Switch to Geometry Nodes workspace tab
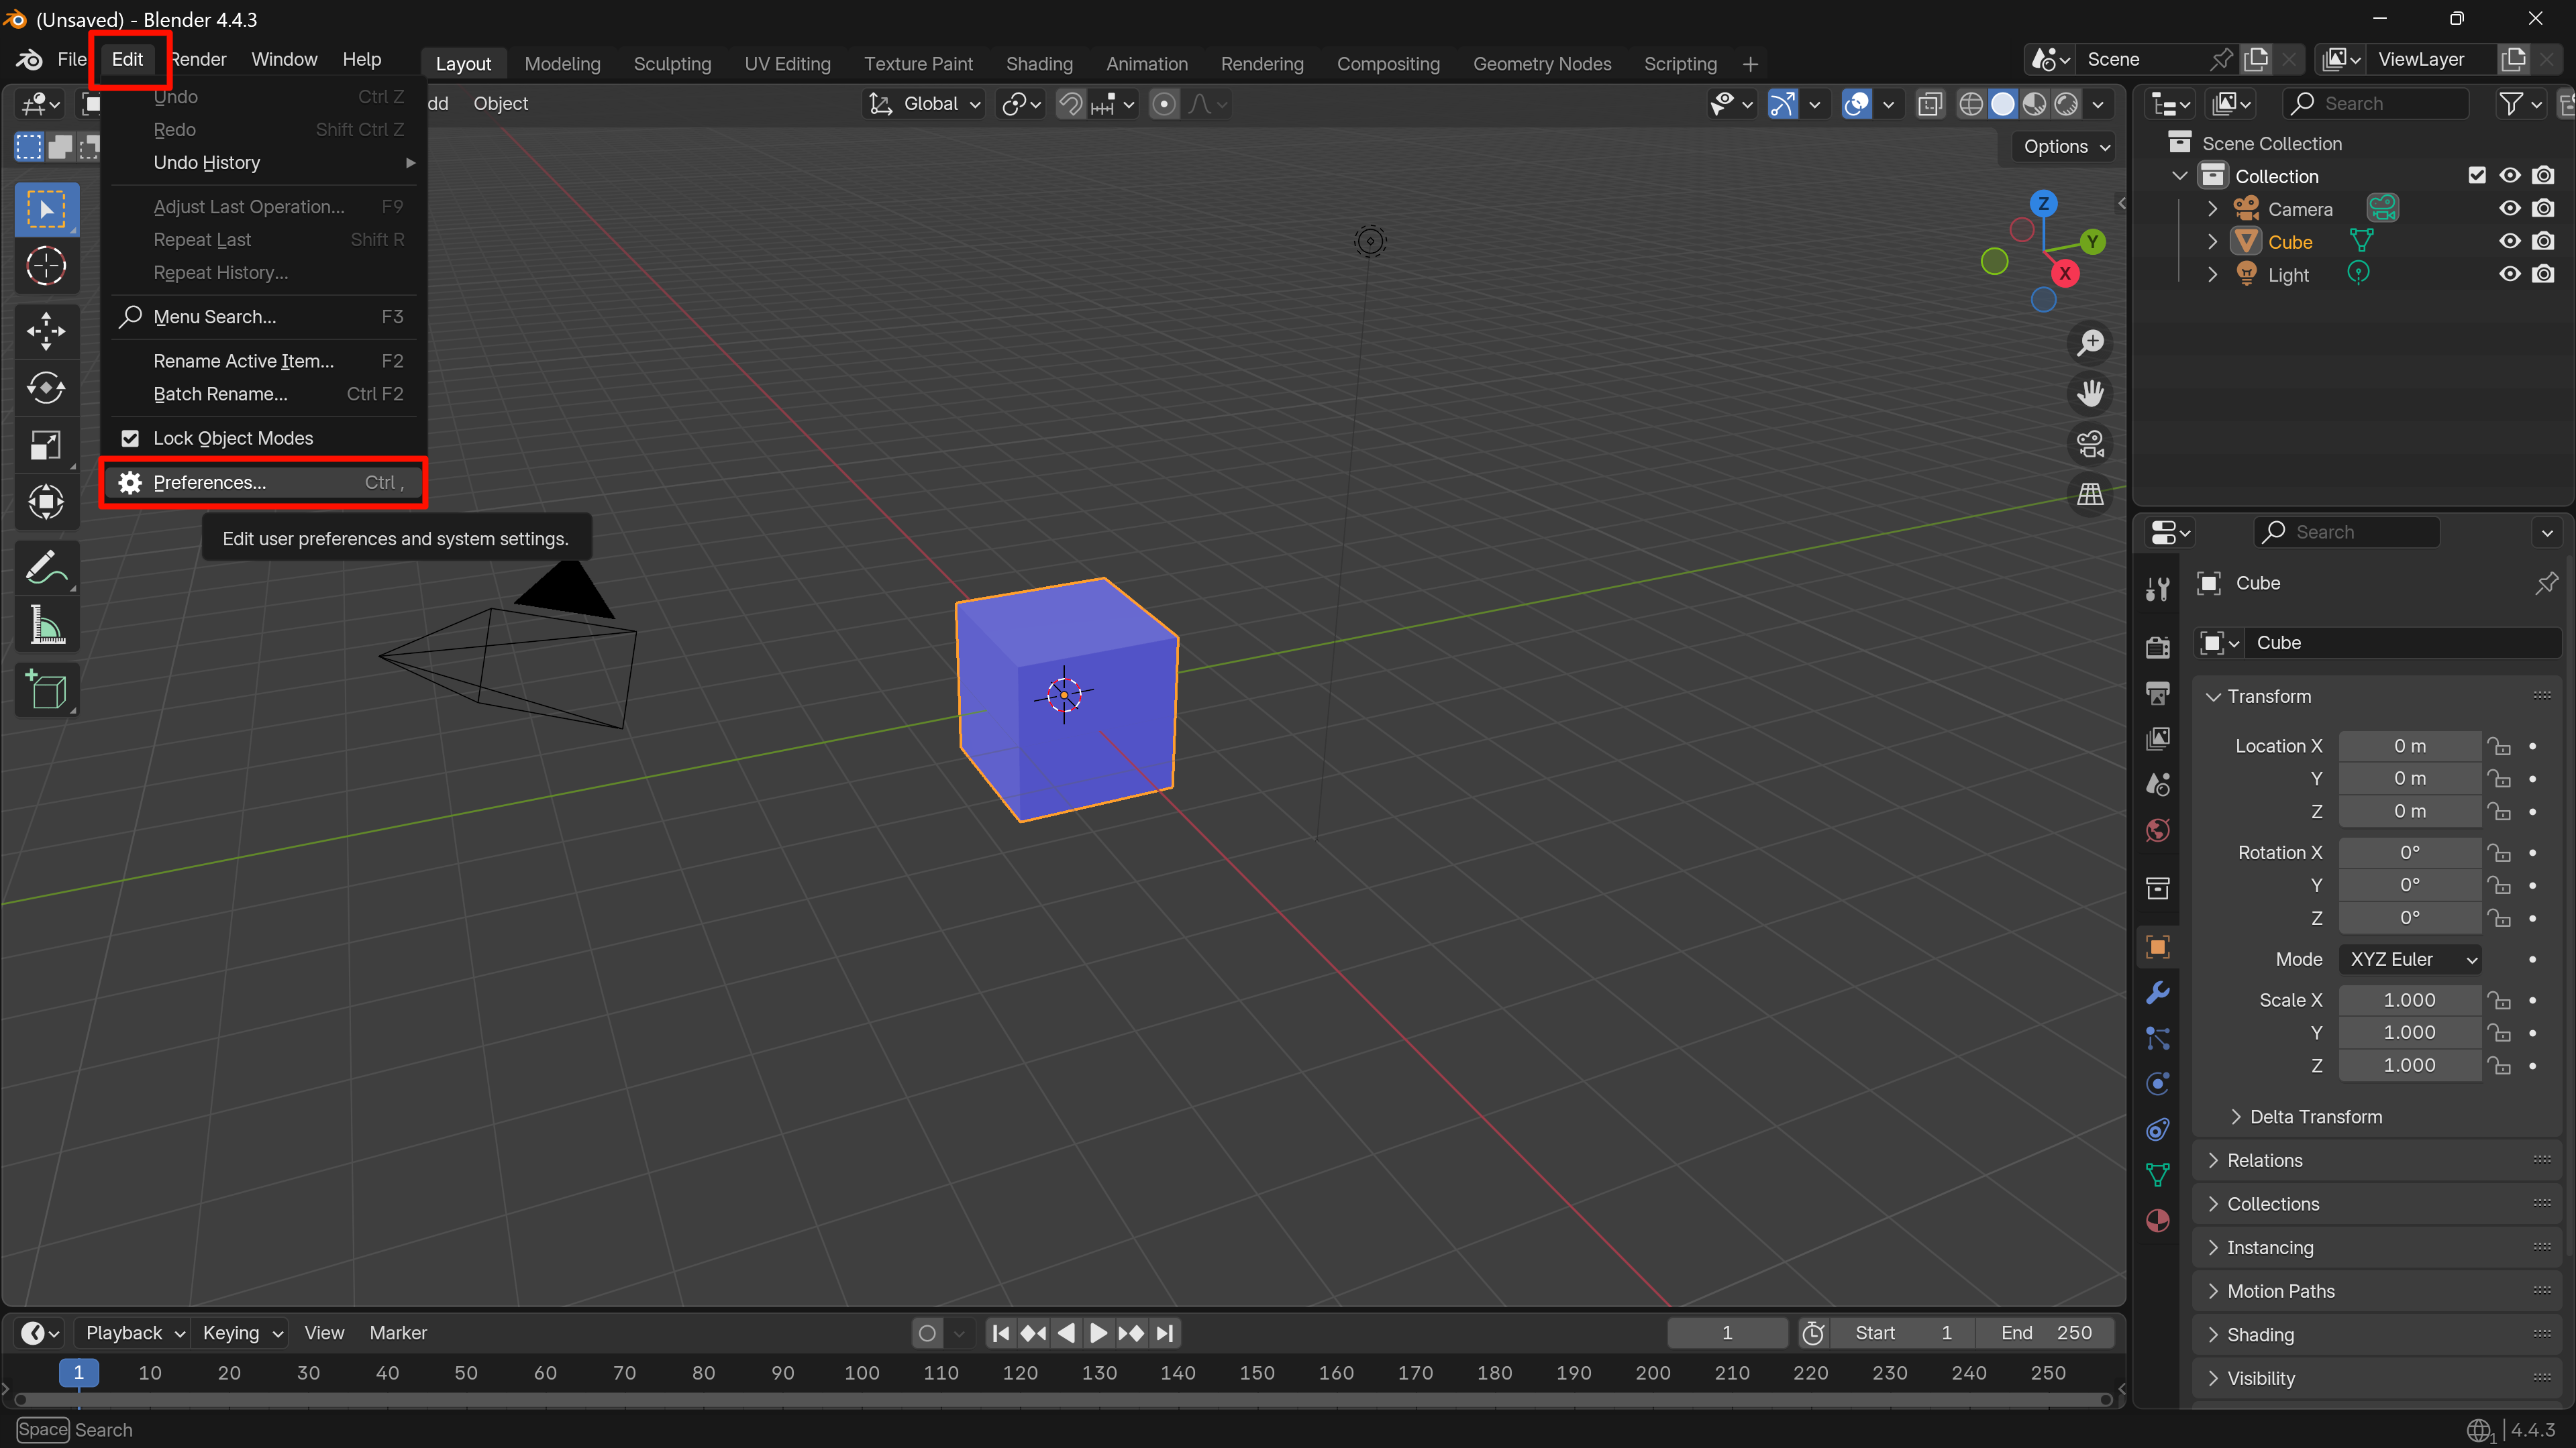This screenshot has width=2576, height=1448. click(x=1542, y=64)
